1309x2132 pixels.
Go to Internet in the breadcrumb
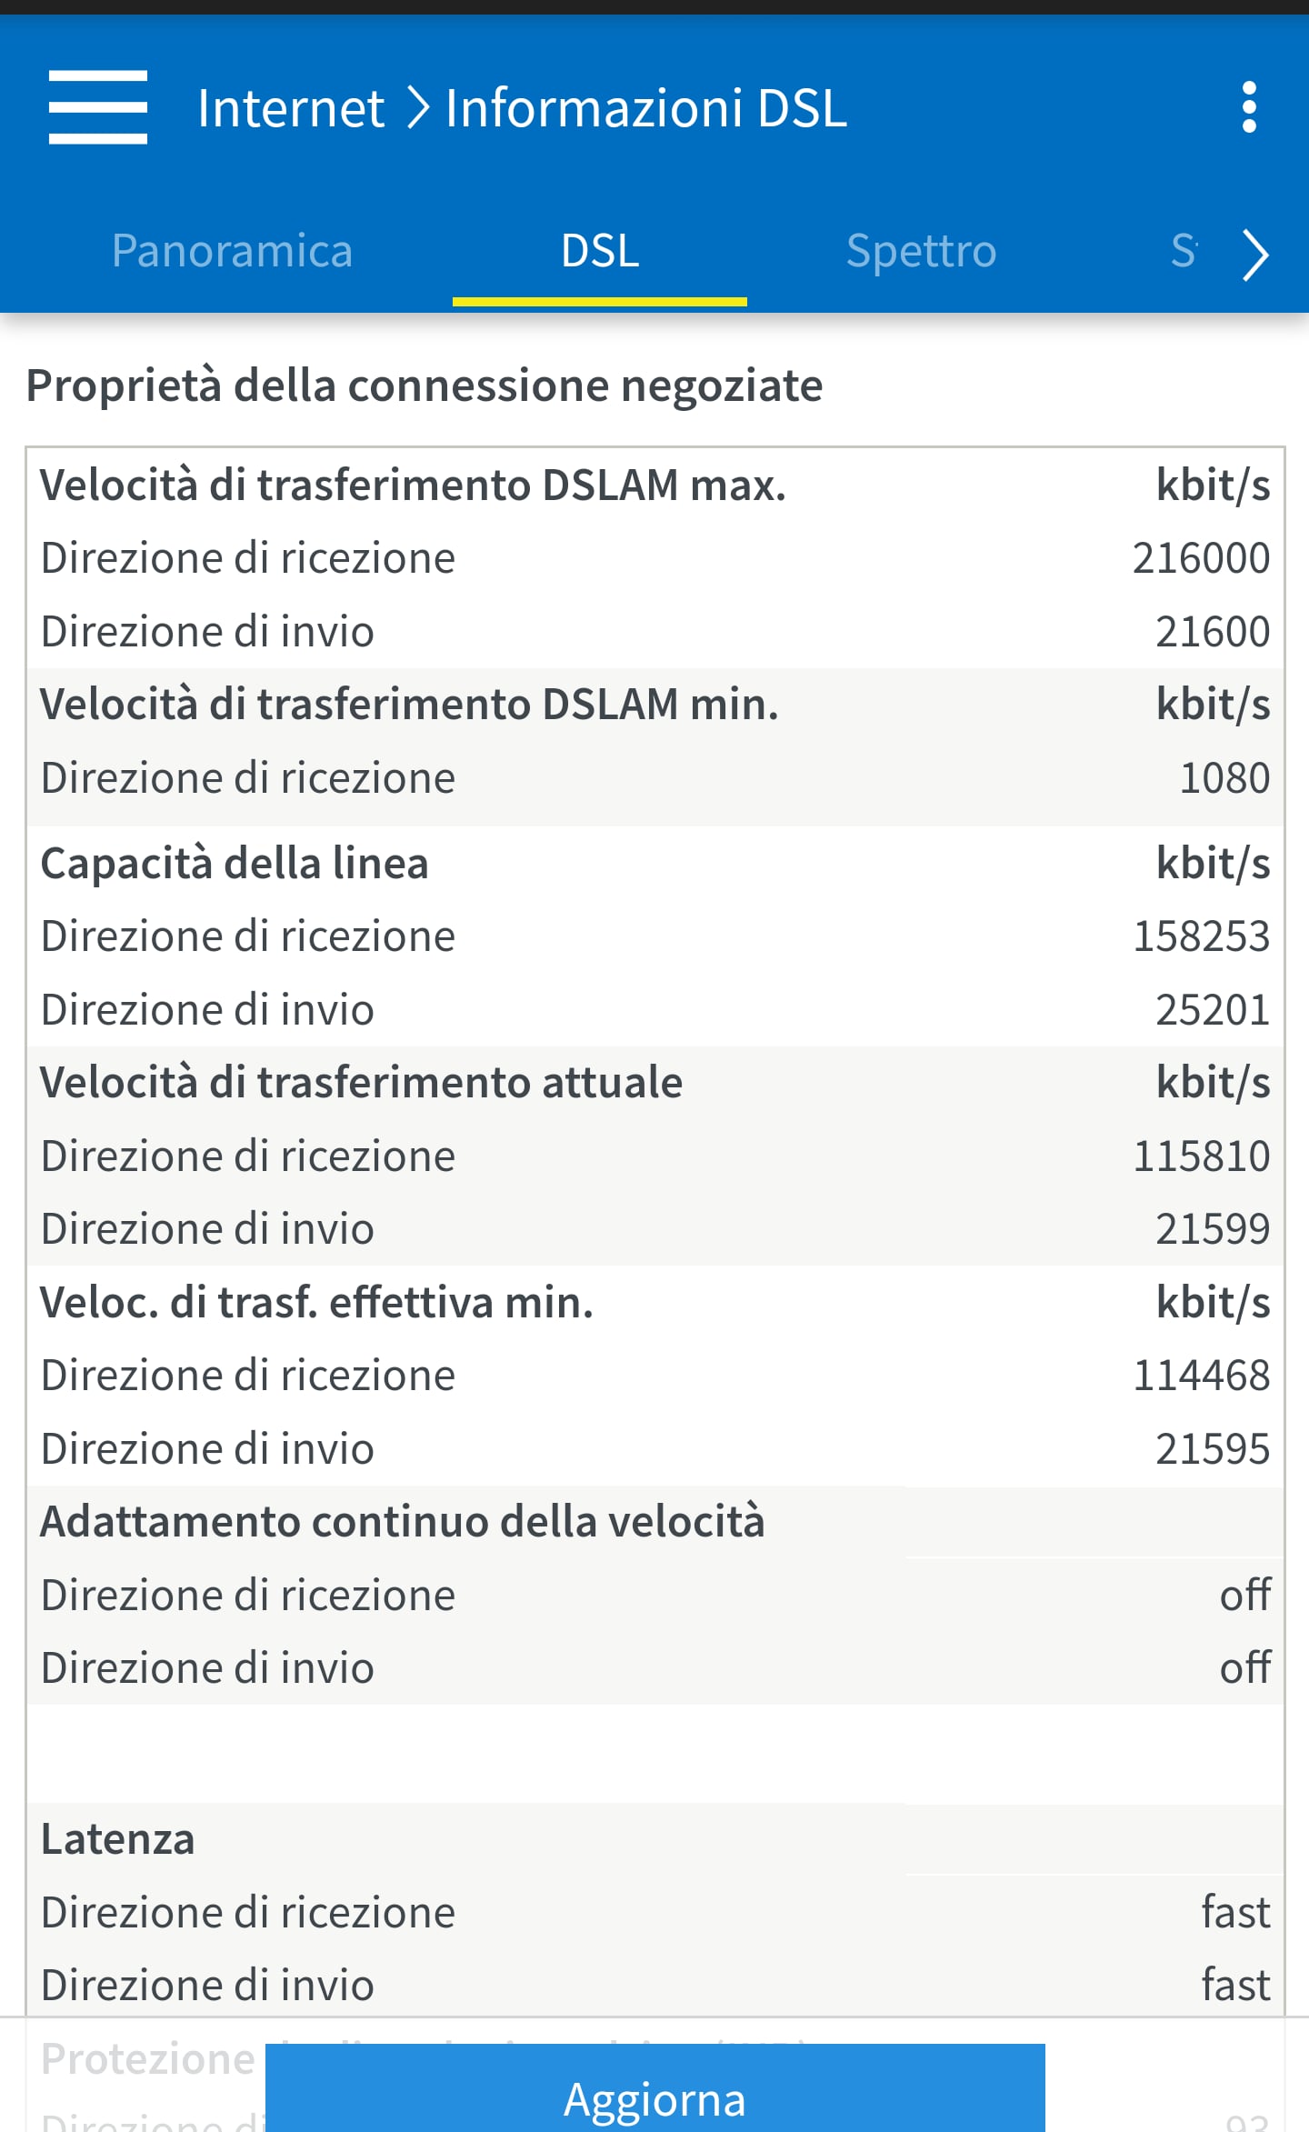point(291,108)
